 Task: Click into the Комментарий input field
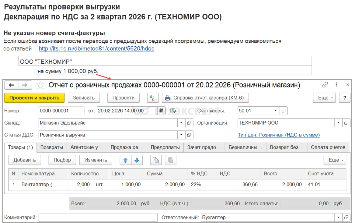click(97, 218)
